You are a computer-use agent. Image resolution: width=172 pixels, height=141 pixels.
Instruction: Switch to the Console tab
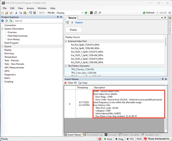pyautogui.click(x=111, y=135)
